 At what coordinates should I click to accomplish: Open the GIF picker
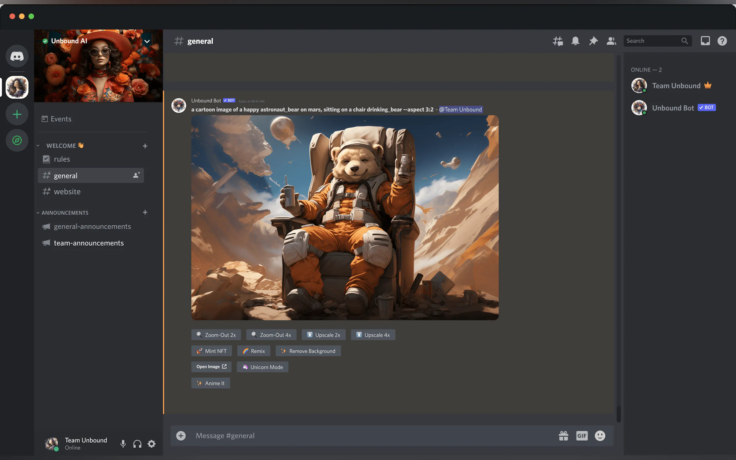[582, 436]
